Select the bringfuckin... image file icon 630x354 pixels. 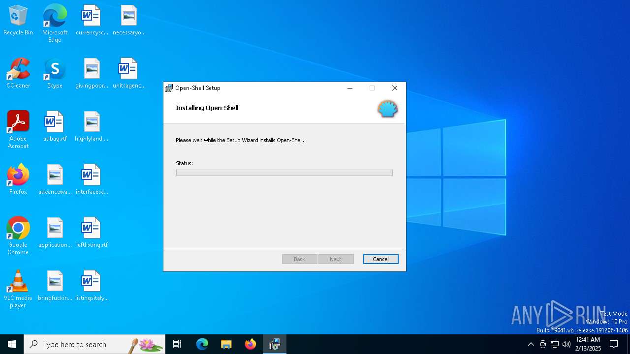55,286
